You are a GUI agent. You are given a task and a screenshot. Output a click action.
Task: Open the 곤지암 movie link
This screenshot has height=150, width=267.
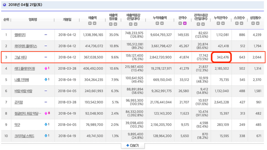pyautogui.click(x=18, y=102)
